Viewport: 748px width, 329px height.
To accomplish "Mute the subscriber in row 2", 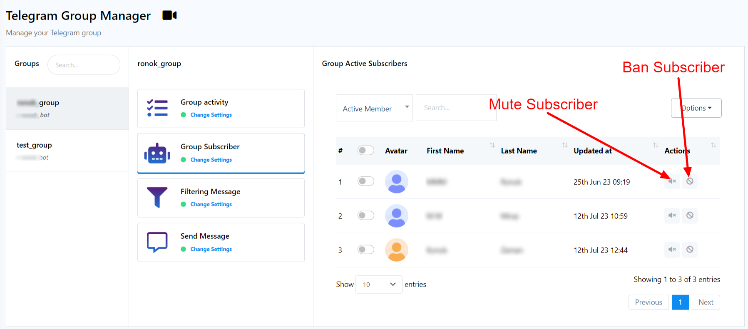I will [x=672, y=215].
